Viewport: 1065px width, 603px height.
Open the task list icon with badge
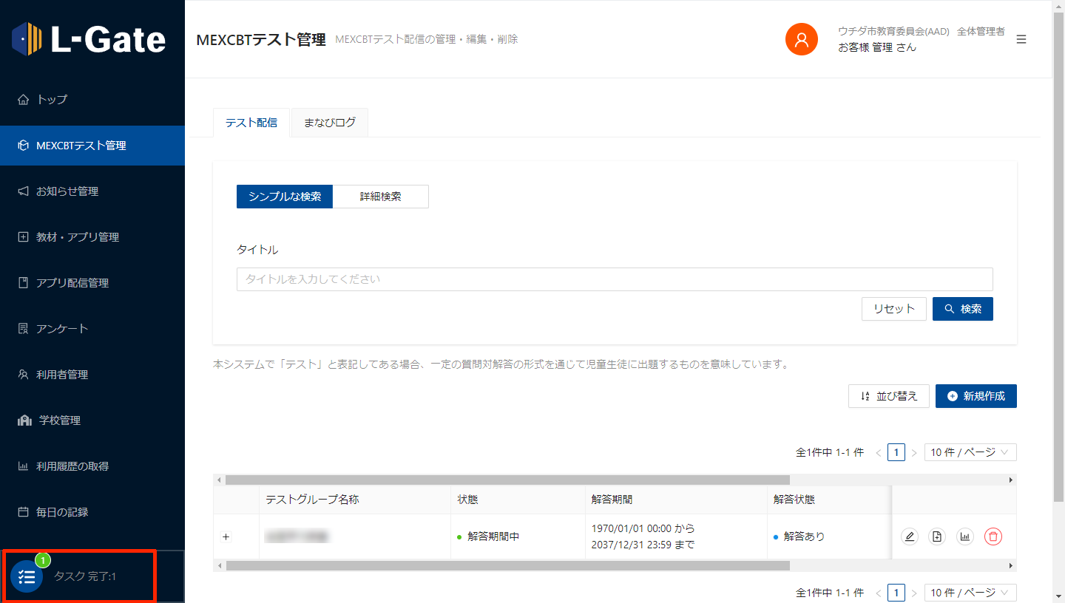[x=27, y=576]
